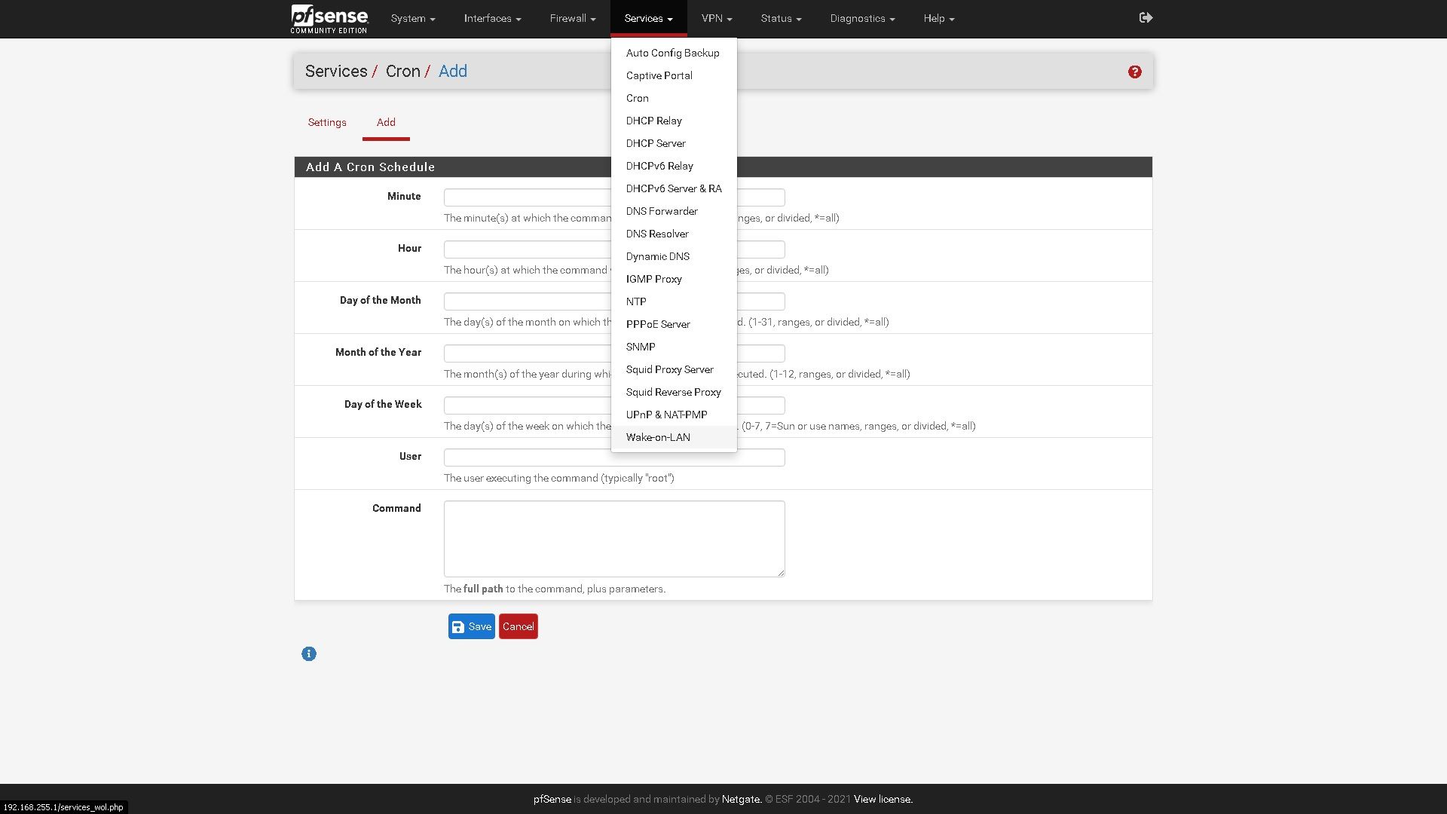Open the System dropdown menu
This screenshot has width=1447, height=814.
[413, 18]
